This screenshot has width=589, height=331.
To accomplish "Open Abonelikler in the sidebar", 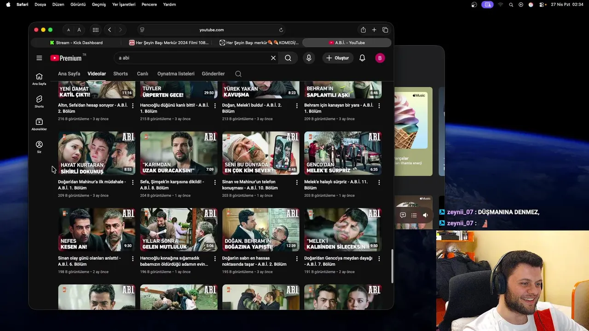I will point(39,124).
